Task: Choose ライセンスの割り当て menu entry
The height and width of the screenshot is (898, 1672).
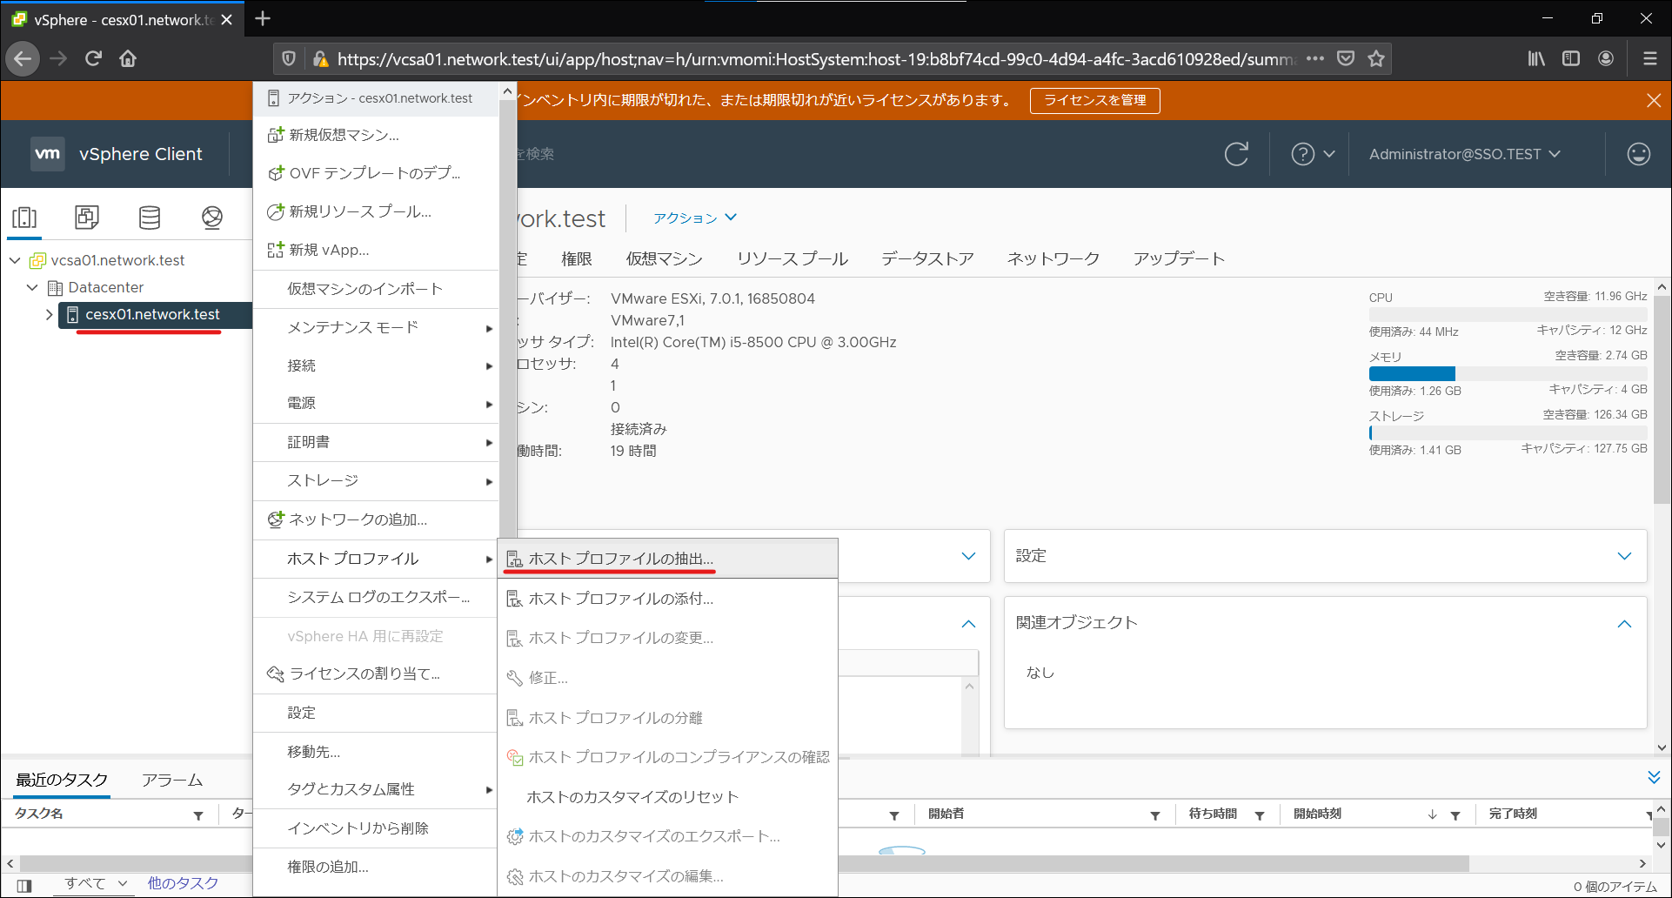Action: [377, 673]
